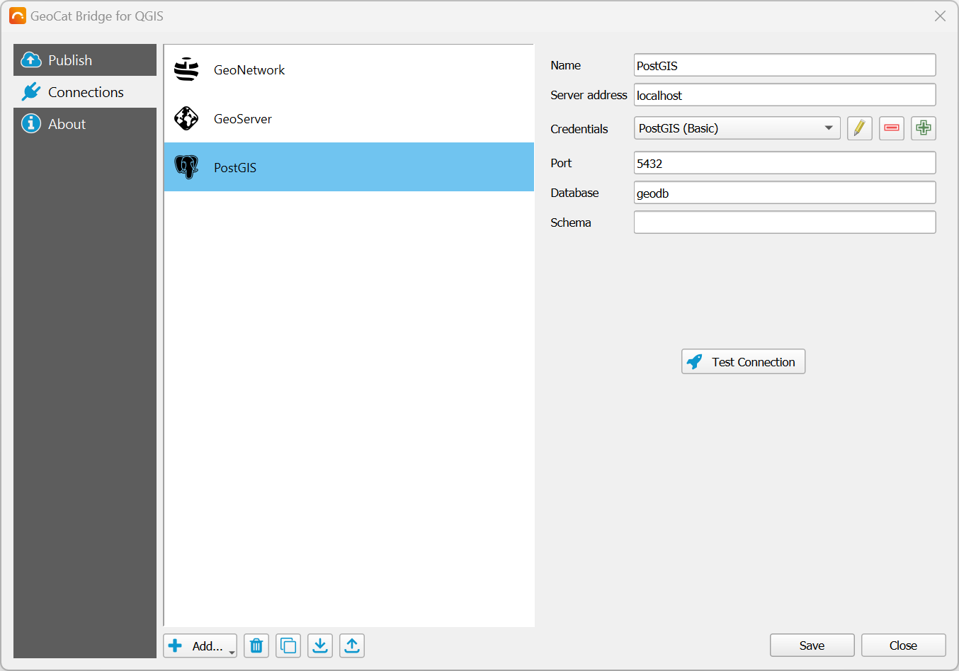The image size is (959, 671).
Task: Focus the empty Schema field
Action: pyautogui.click(x=784, y=222)
